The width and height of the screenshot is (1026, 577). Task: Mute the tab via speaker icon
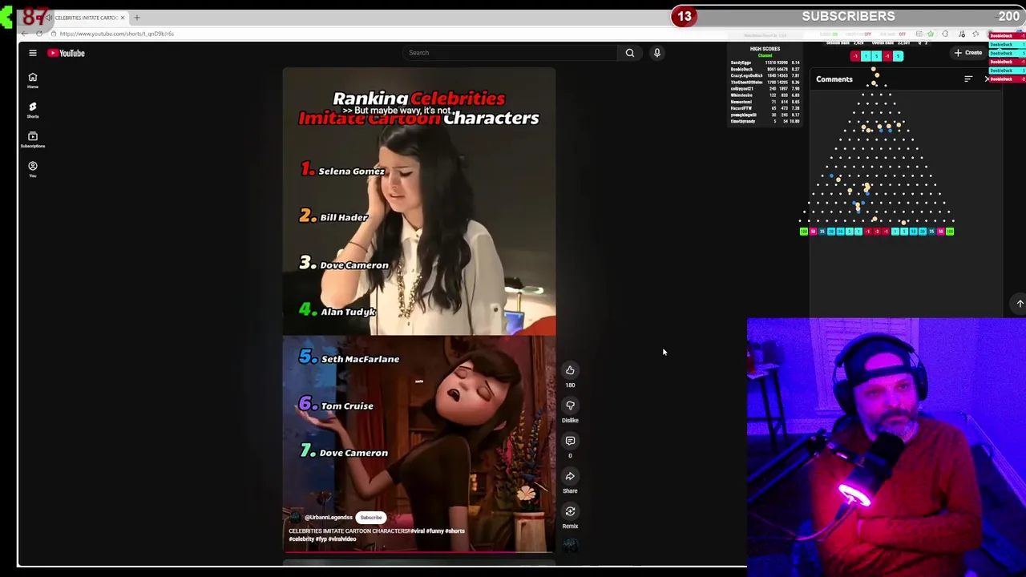coord(49,18)
